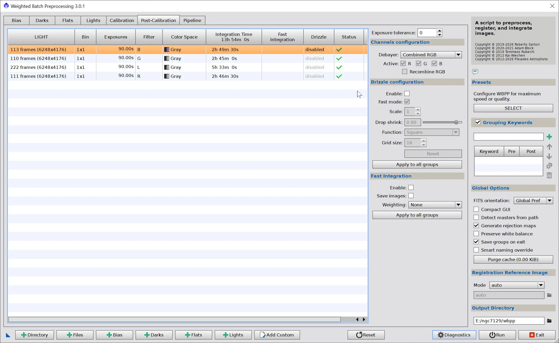The width and height of the screenshot is (559, 343).
Task: Click Fast Integration's Apply to all groups
Action: point(417,215)
